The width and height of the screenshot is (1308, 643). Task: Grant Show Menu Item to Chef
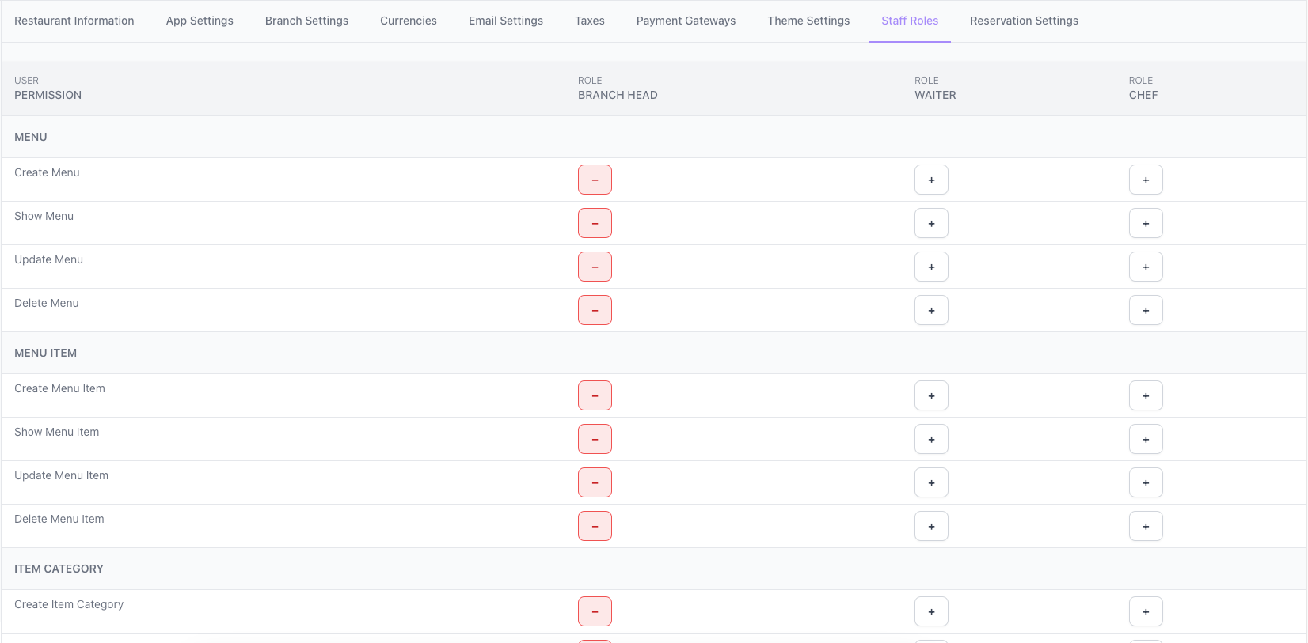click(1146, 439)
